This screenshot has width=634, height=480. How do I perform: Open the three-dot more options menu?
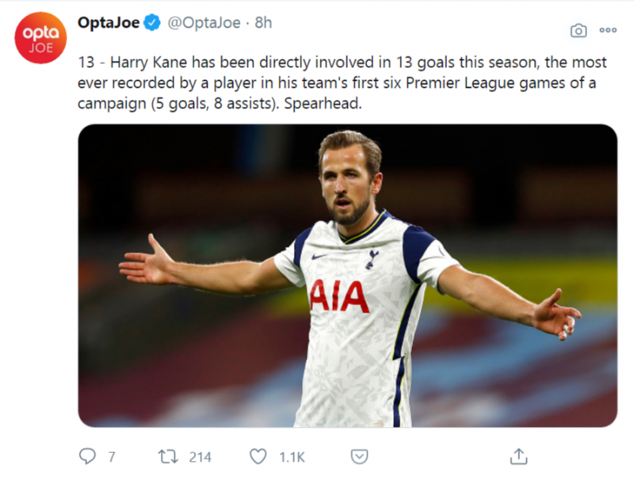click(608, 30)
